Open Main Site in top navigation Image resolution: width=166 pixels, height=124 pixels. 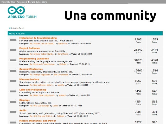(6, 2)
